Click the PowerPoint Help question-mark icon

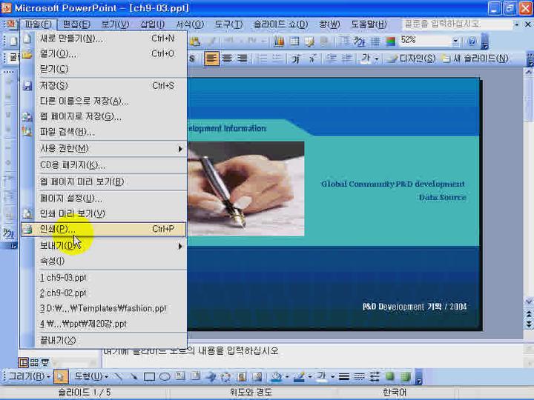pos(472,41)
